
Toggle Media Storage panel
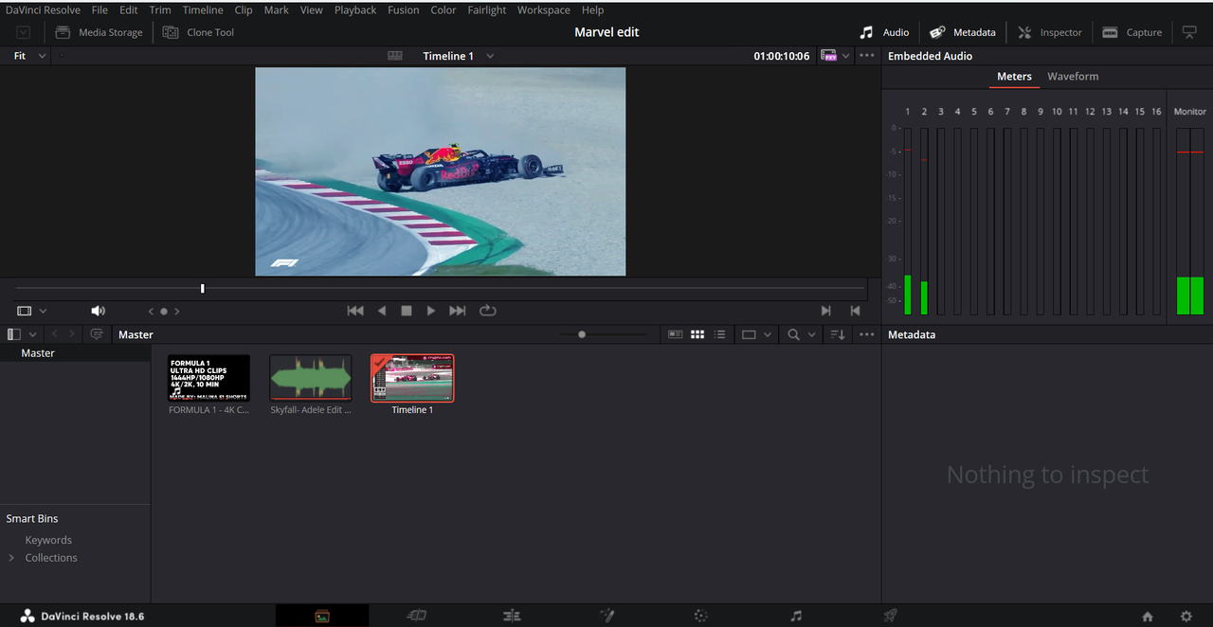coord(99,32)
